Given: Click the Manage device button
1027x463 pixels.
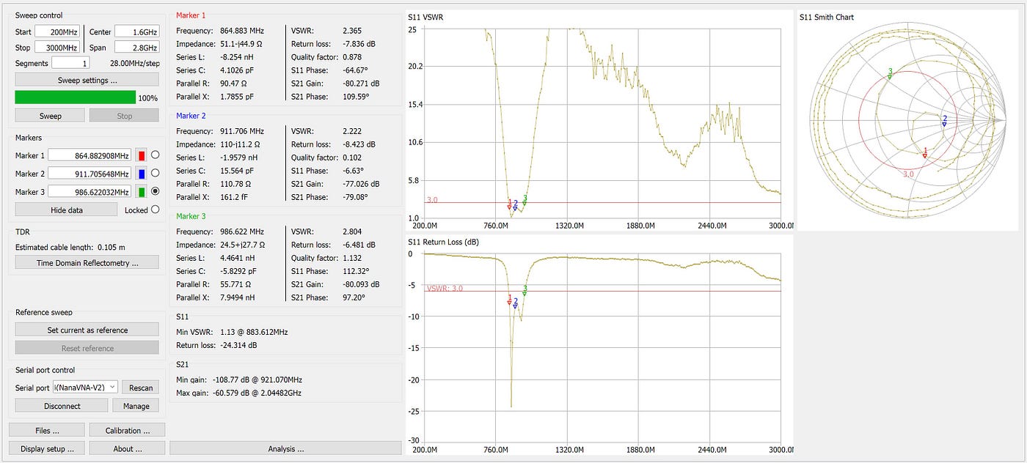Looking at the screenshot, I should [136, 405].
